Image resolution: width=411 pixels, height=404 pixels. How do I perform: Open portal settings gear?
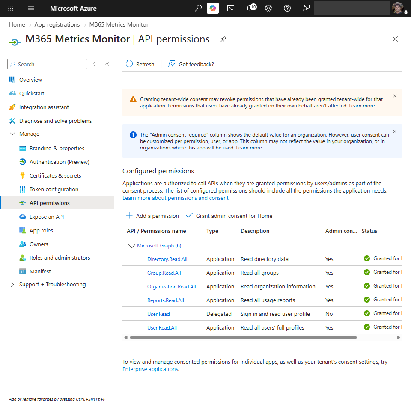tap(268, 8)
